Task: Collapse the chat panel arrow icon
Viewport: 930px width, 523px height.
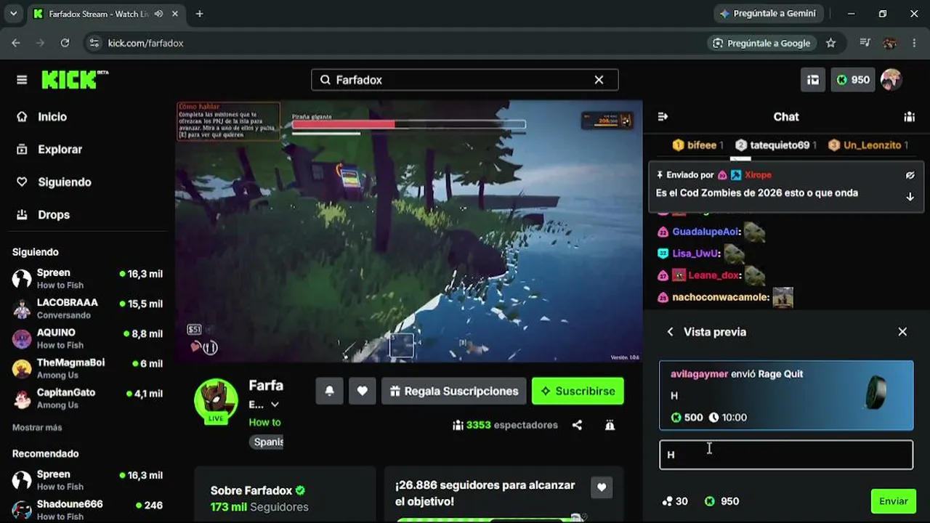Action: [663, 117]
